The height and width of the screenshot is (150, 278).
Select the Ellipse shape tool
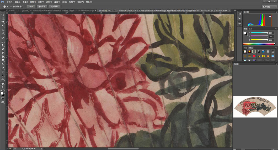click(x=3, y=80)
